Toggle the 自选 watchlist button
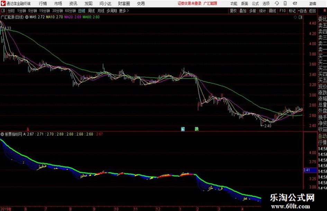 tap(302, 11)
